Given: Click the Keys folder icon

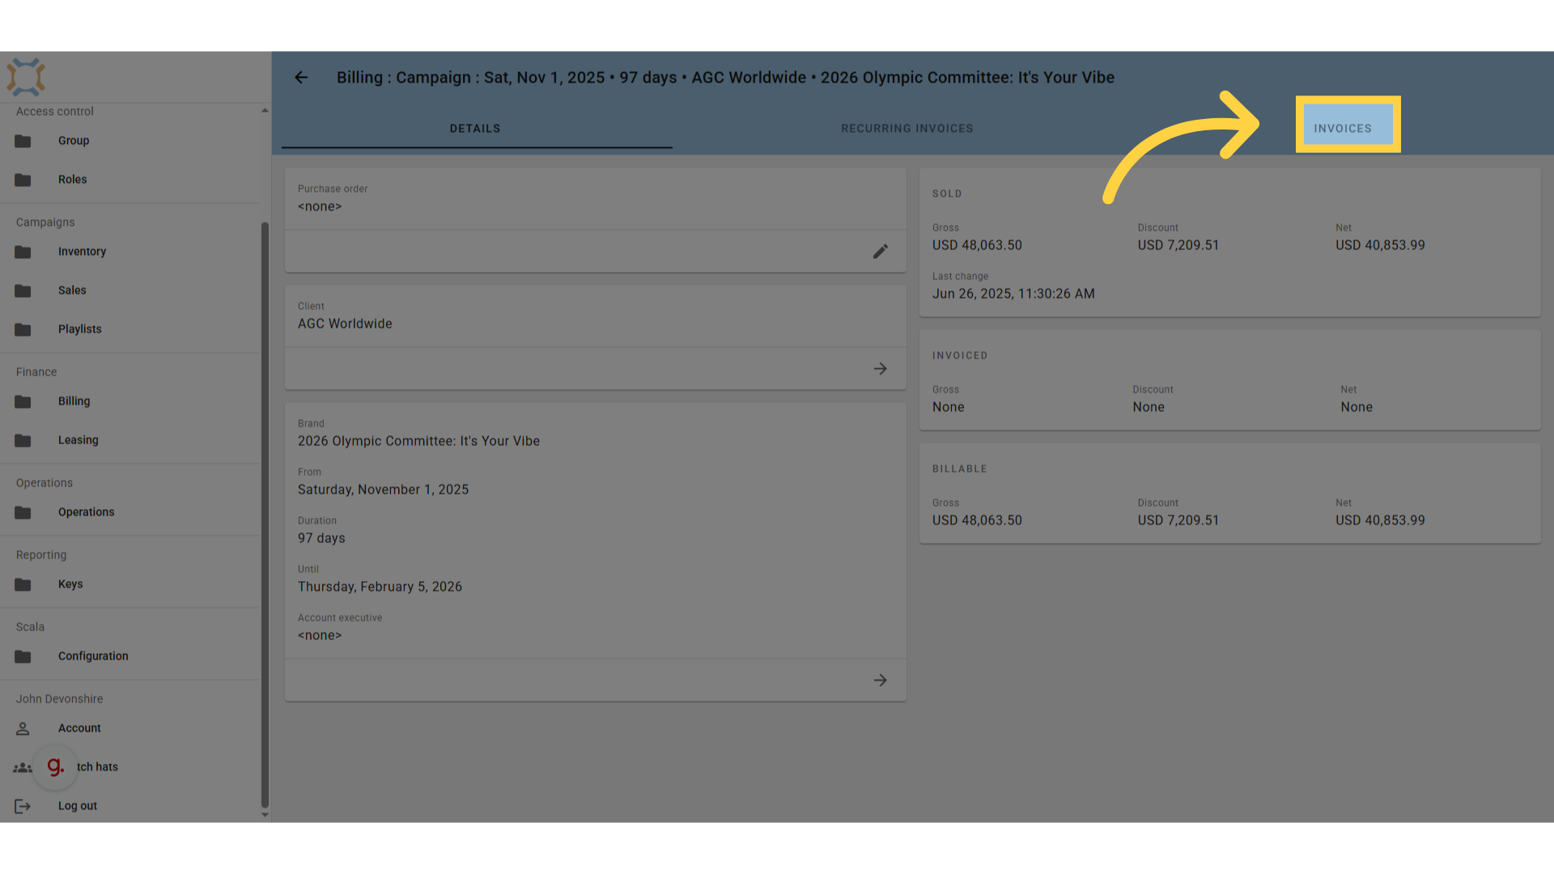Looking at the screenshot, I should pos(23,584).
